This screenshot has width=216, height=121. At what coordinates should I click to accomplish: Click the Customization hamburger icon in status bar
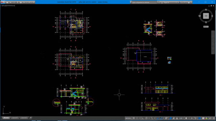coord(214,118)
